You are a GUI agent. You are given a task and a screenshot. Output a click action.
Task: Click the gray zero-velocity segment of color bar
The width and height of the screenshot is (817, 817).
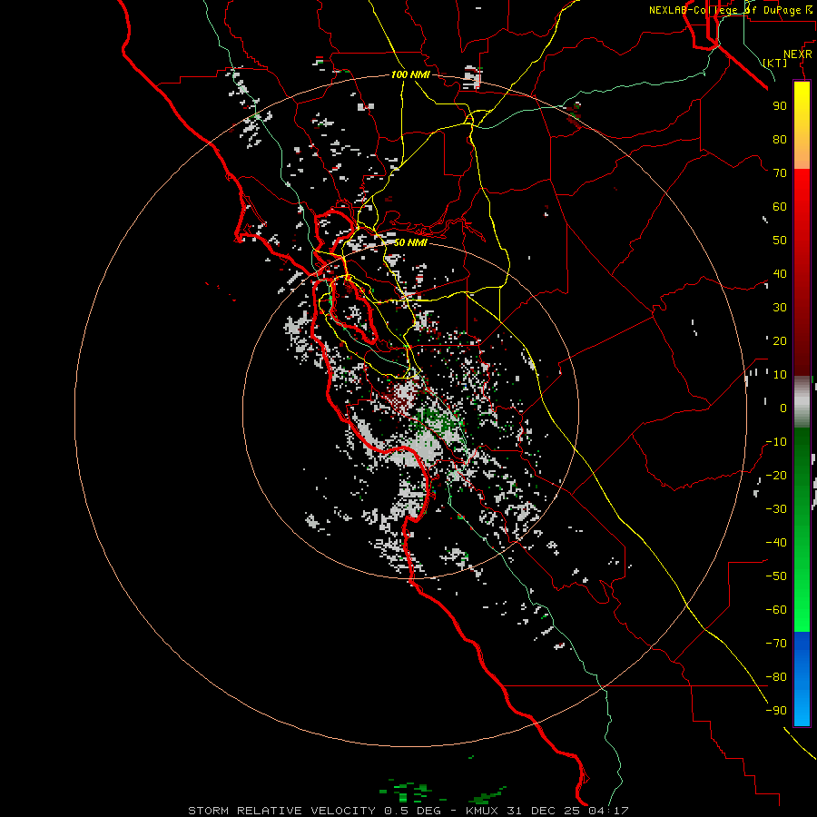point(802,402)
